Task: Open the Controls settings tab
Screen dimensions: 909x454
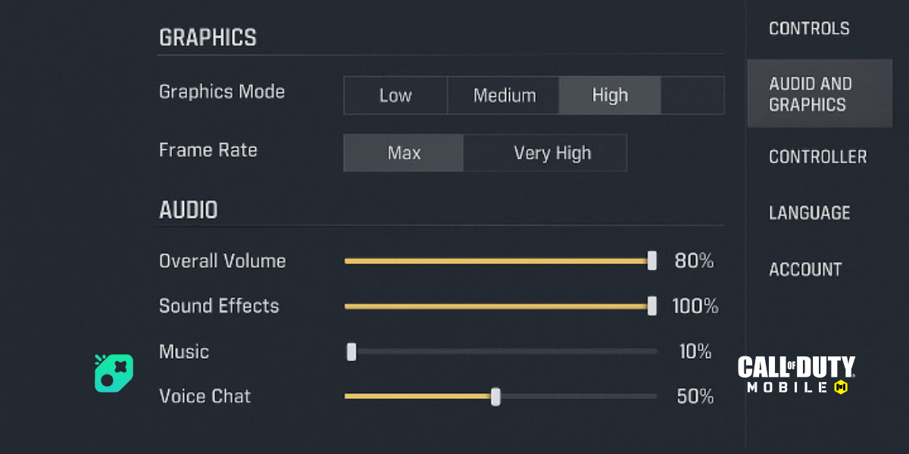Action: 809,29
